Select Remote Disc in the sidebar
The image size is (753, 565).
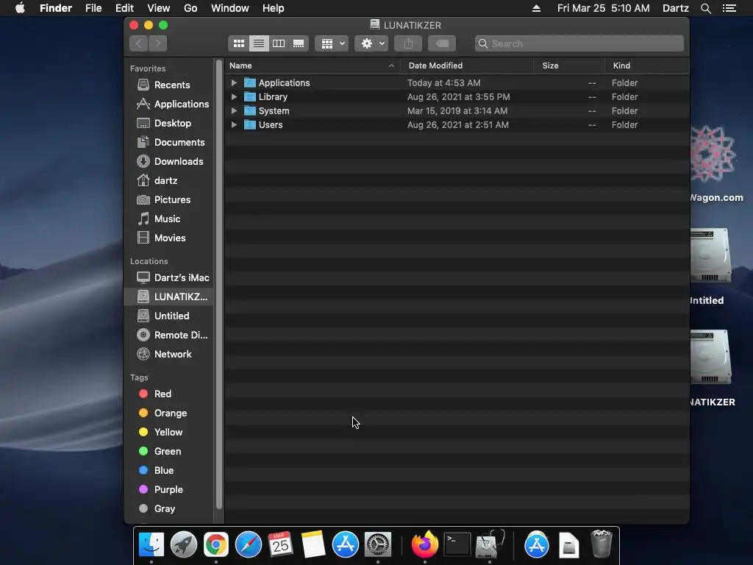[170, 335]
